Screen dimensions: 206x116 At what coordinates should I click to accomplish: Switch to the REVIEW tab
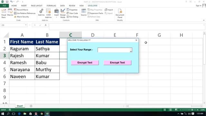point(72,6)
